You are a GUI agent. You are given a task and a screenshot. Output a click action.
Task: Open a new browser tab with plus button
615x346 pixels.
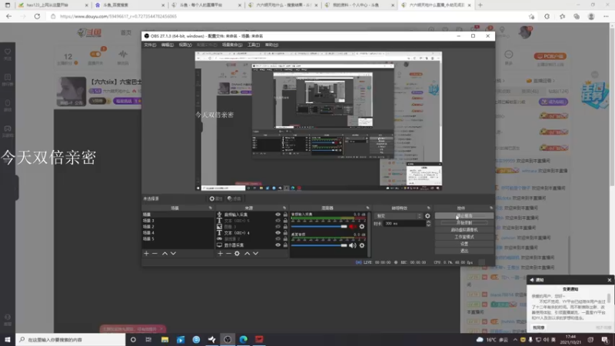(x=480, y=5)
